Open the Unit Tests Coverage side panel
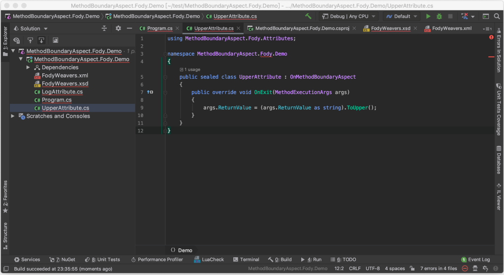The image size is (504, 275). pos(499,109)
